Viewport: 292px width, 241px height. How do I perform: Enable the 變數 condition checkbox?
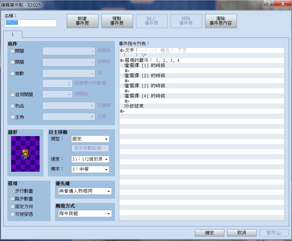pyautogui.click(x=12, y=73)
